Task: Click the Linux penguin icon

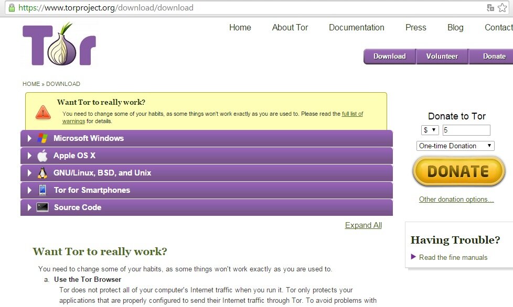Action: tap(42, 173)
